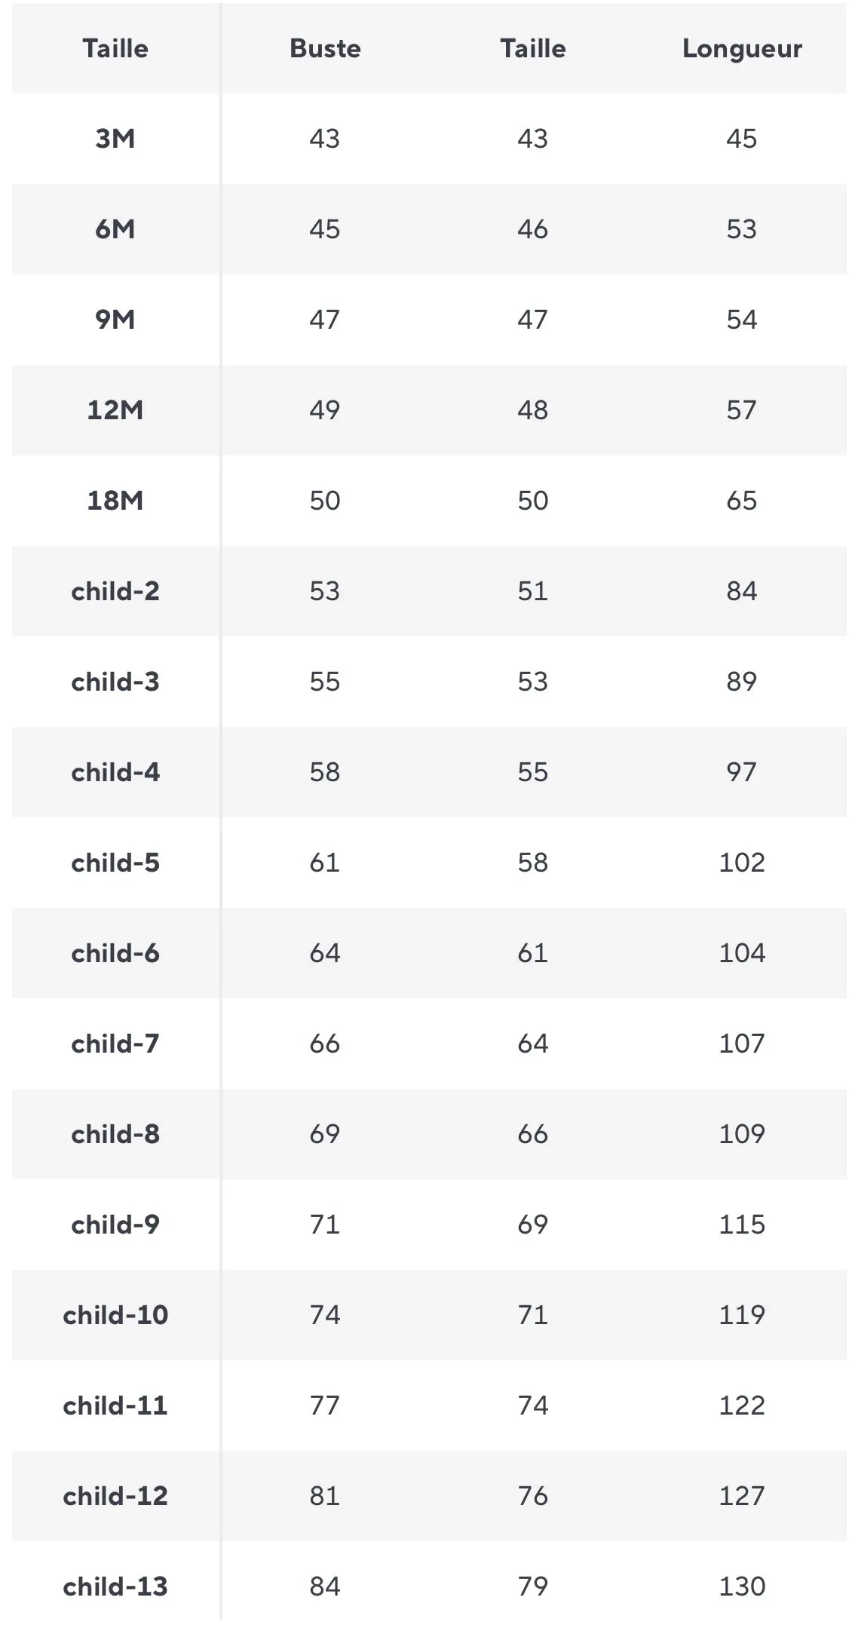The height and width of the screenshot is (1631, 852).
Task: Select the child-13 row label
Action: pyautogui.click(x=115, y=1587)
